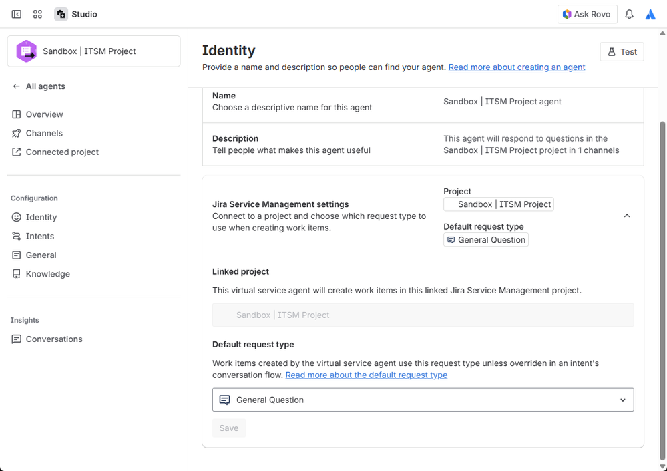Click the Studio logo icon

point(61,14)
